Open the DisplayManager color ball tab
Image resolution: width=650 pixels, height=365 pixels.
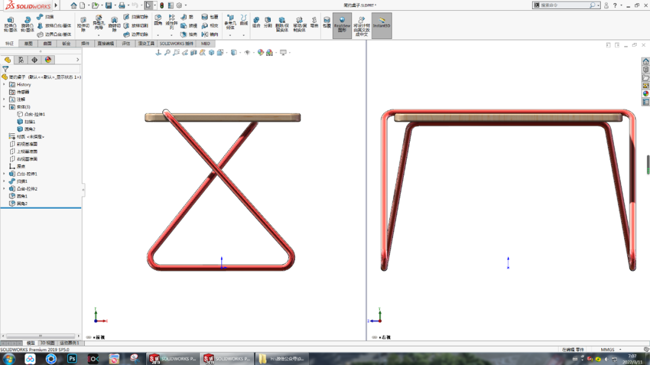pos(48,60)
